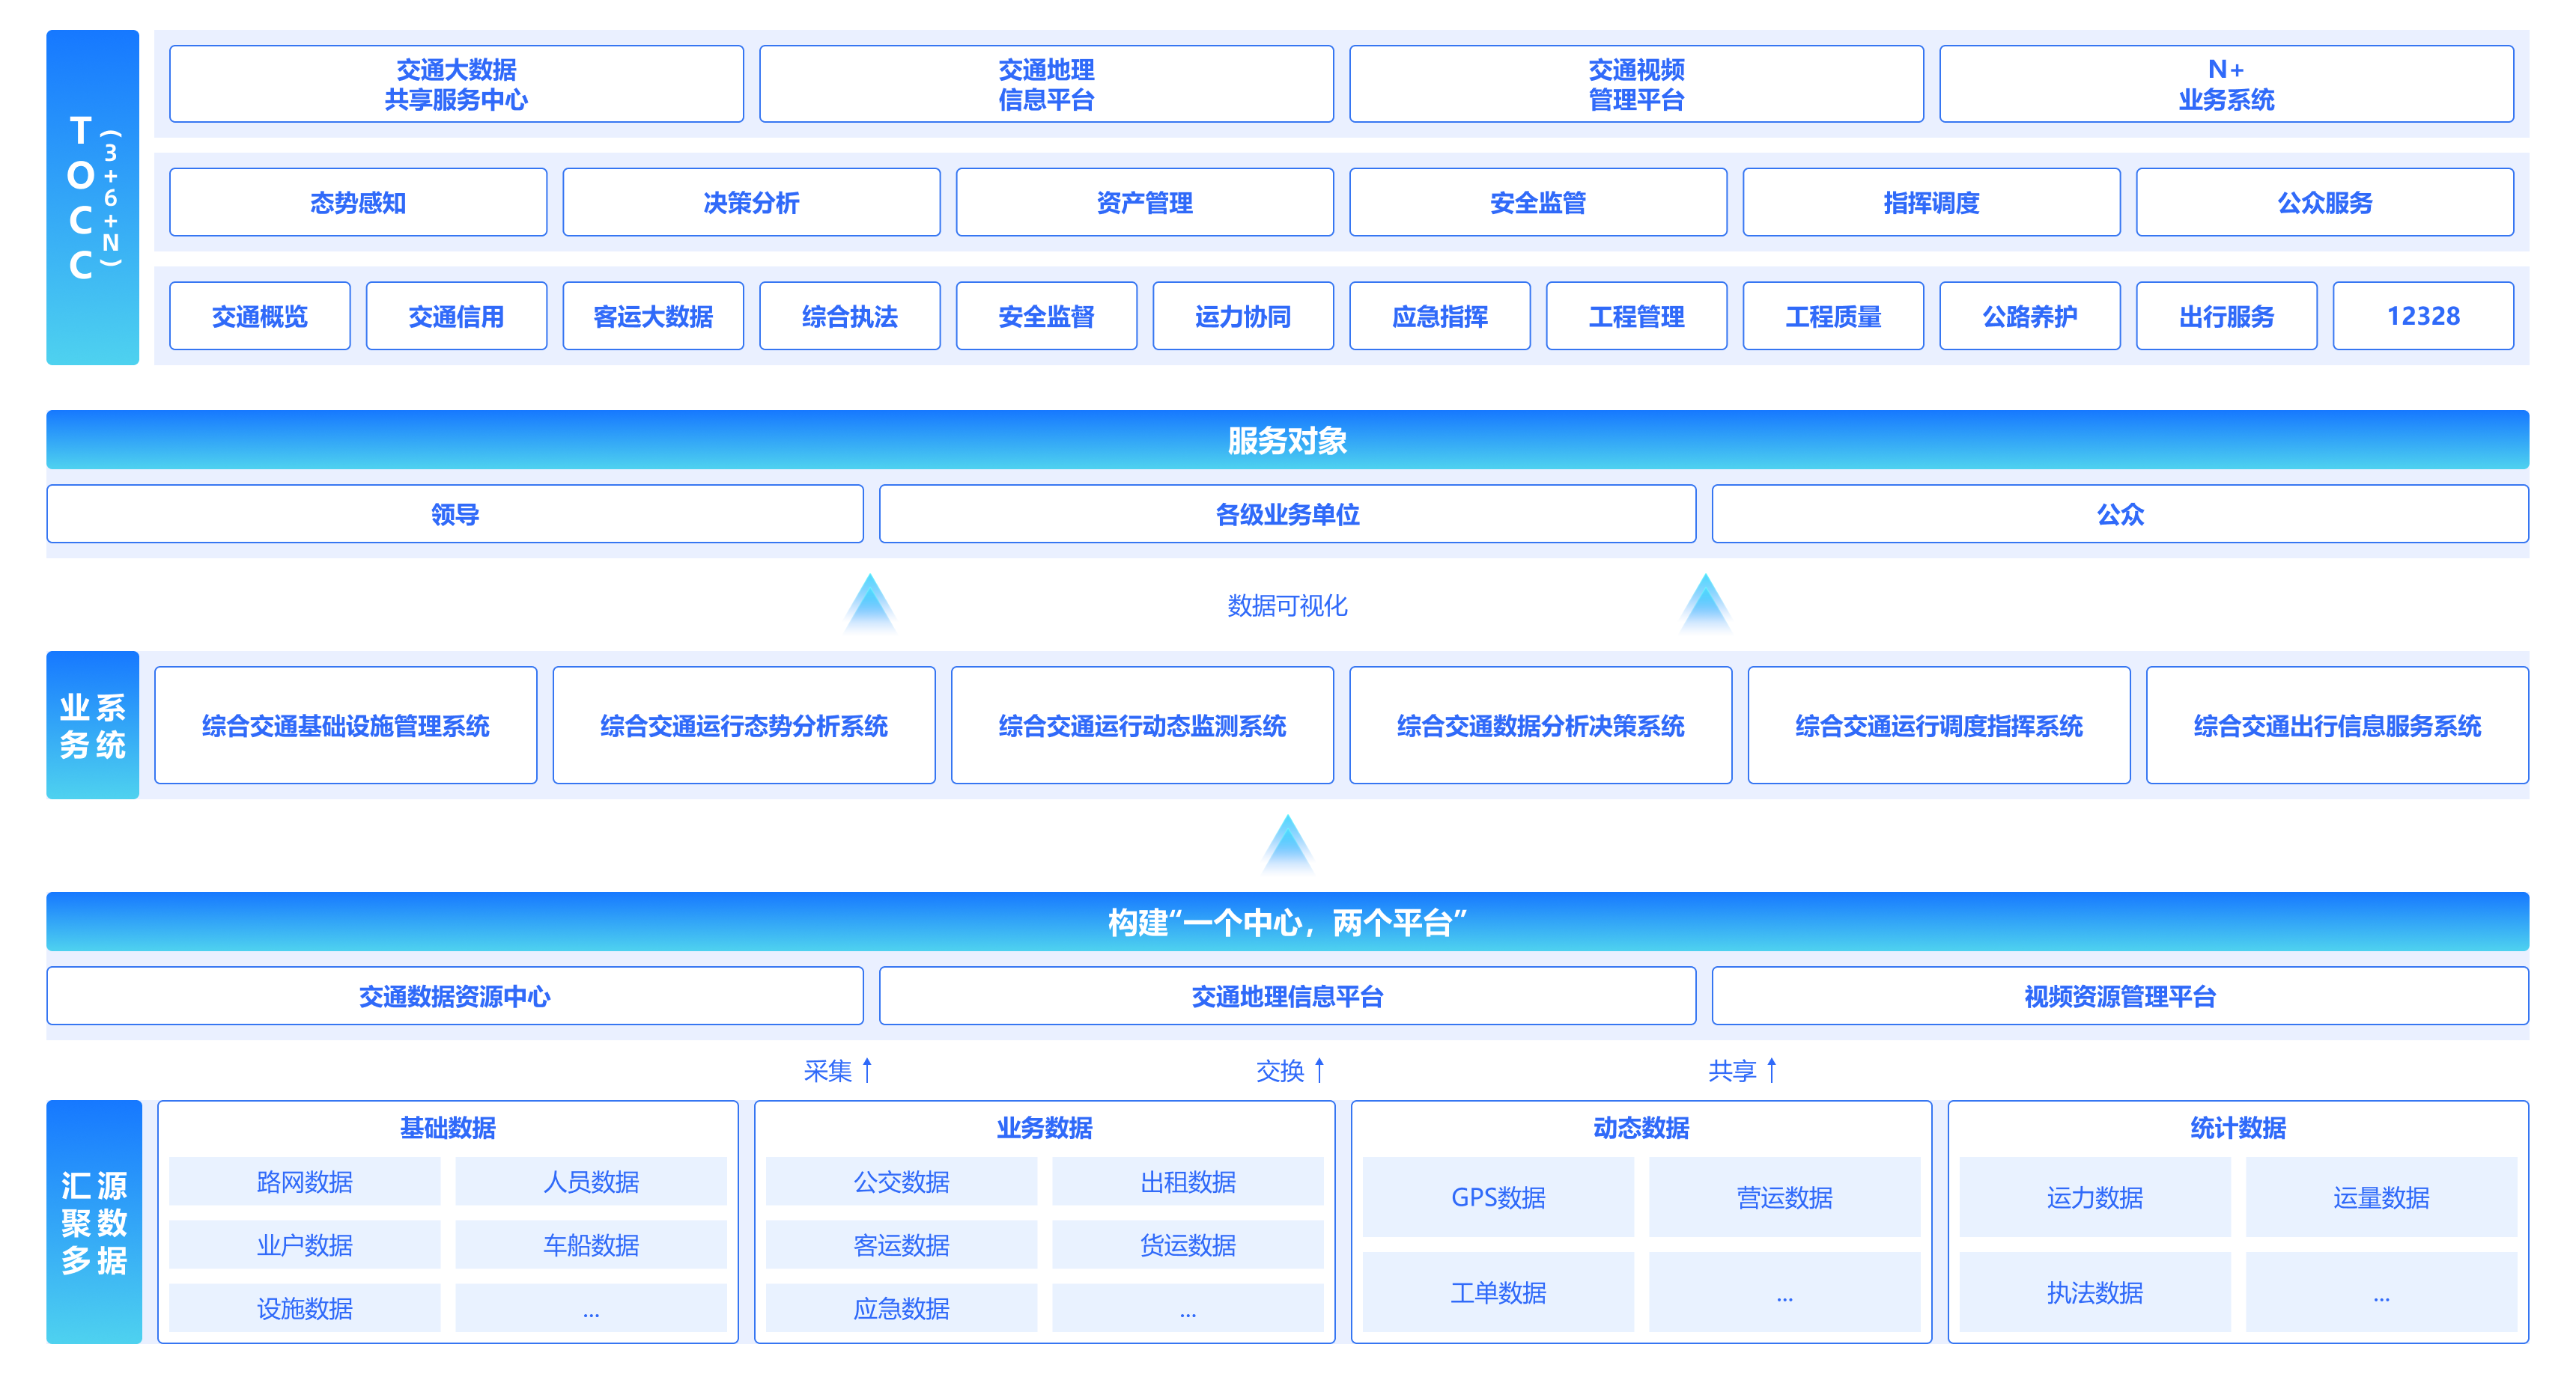This screenshot has height=1374, width=2576.
Task: Select the 交通地理信息平台 top box
Action: tap(1046, 84)
